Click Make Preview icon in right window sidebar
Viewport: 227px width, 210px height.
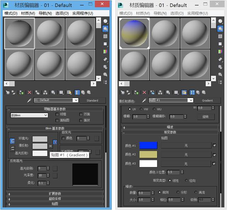coord(220,59)
